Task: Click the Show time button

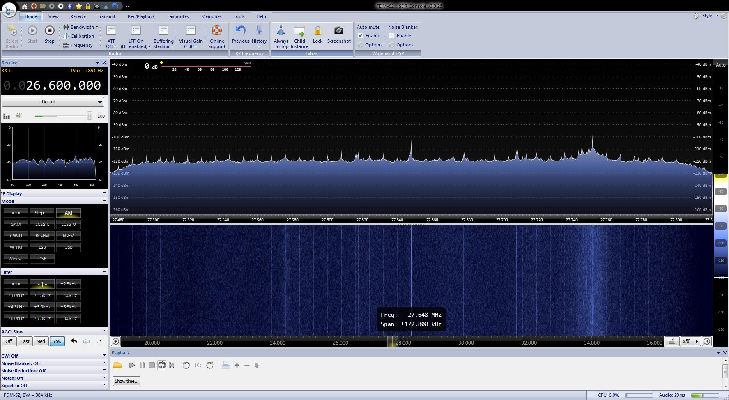Action: tap(126, 381)
